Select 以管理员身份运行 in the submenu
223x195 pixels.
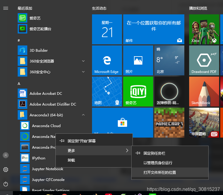(x=170, y=163)
